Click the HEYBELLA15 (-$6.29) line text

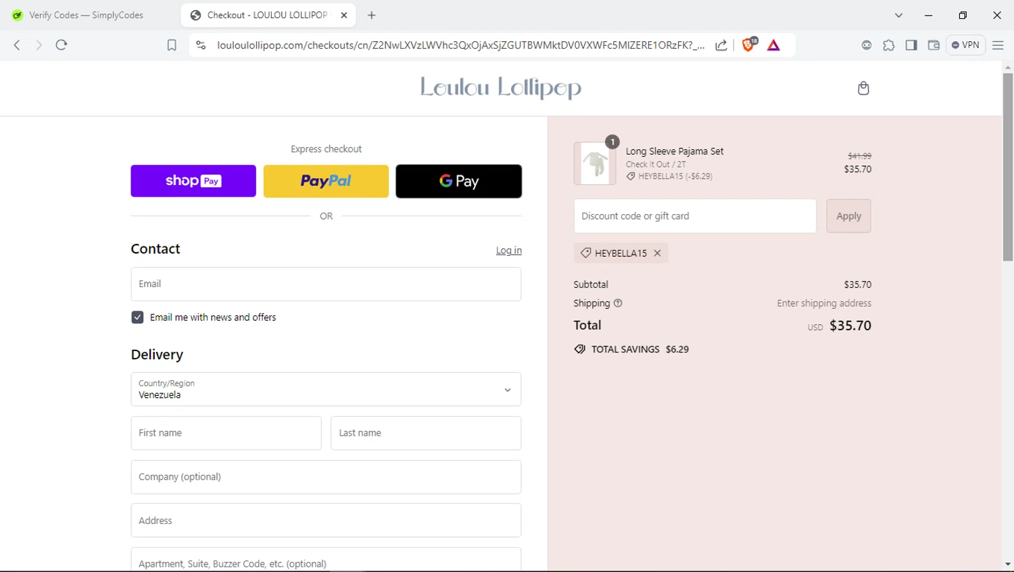pos(675,176)
